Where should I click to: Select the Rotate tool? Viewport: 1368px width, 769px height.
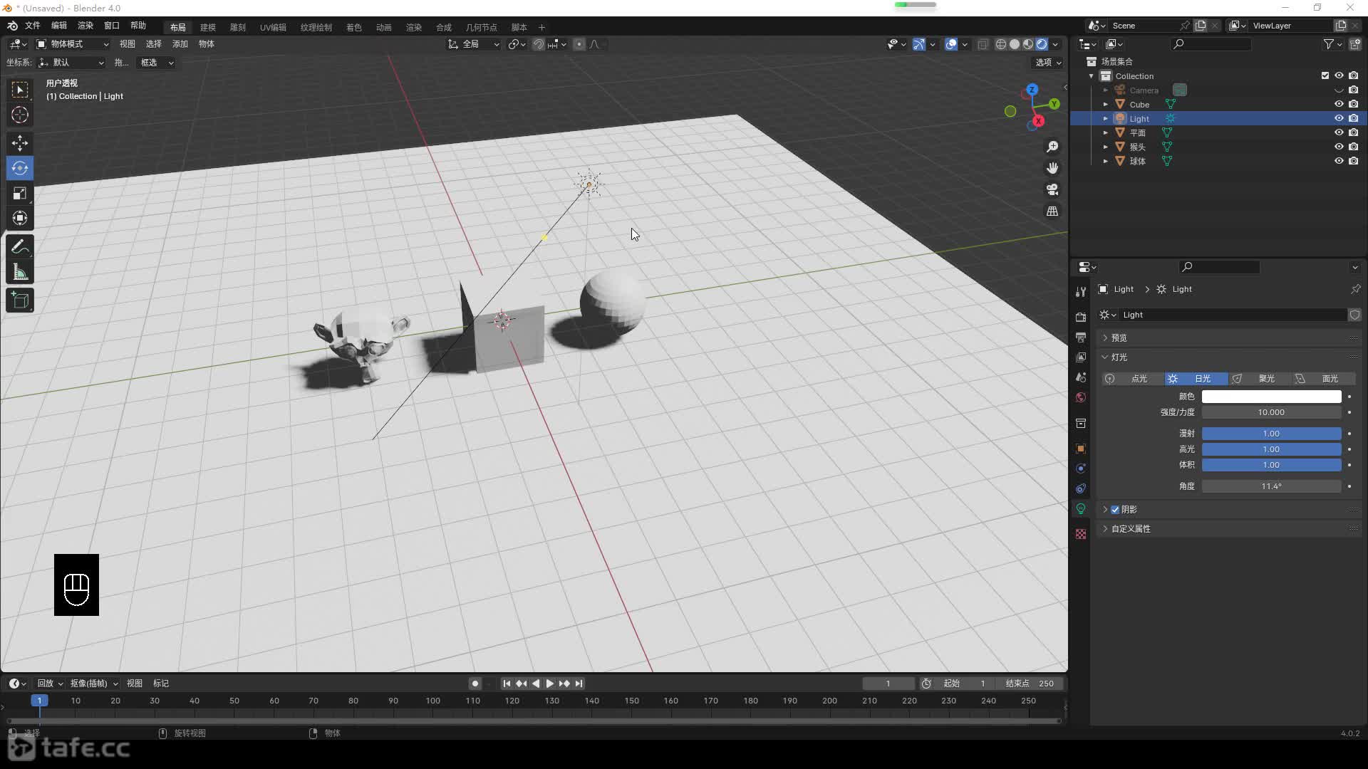pyautogui.click(x=20, y=168)
